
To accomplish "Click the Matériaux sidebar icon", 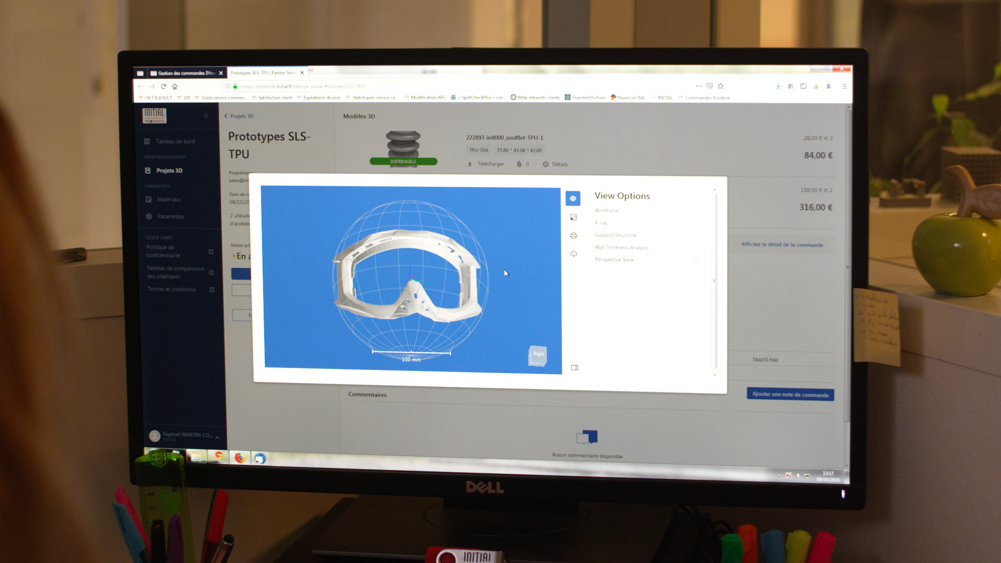I will pyautogui.click(x=149, y=199).
